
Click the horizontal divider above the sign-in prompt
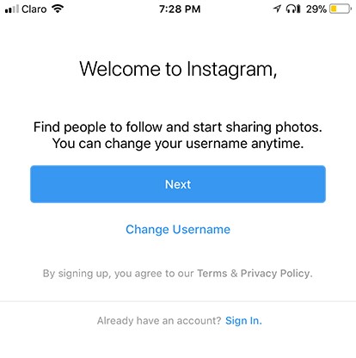point(178,301)
